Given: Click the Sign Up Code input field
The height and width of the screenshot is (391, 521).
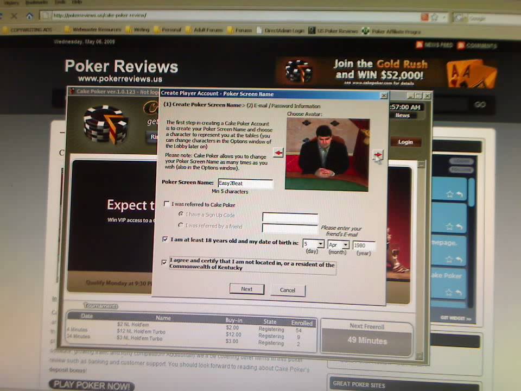Looking at the screenshot, I should pos(290,217).
